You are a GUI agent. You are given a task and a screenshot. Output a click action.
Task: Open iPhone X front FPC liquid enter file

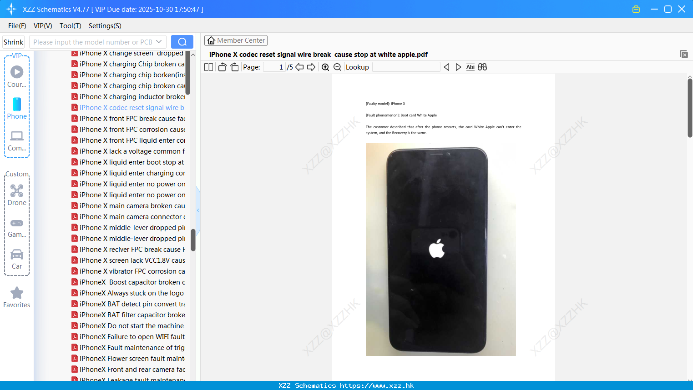(x=128, y=140)
